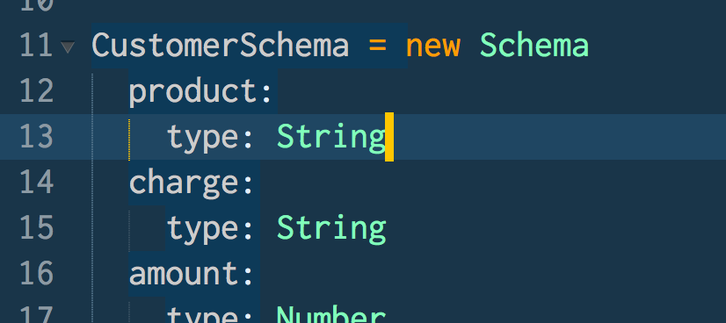Select line number 13 in gutter
Screen dimensions: 726x323
click(37, 137)
